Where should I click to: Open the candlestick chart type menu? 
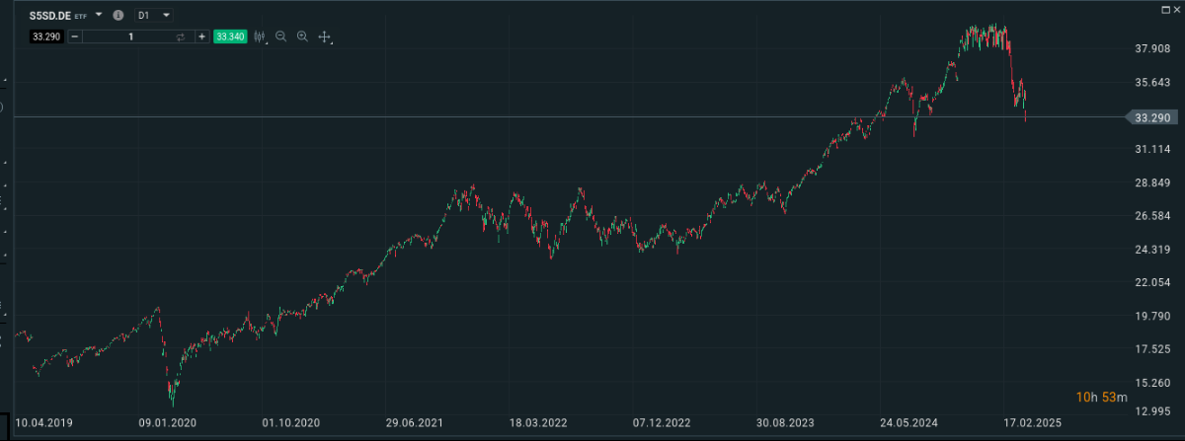[x=261, y=37]
